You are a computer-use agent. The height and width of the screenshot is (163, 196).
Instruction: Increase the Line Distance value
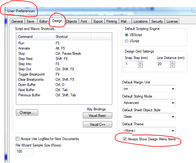tap(172, 63)
